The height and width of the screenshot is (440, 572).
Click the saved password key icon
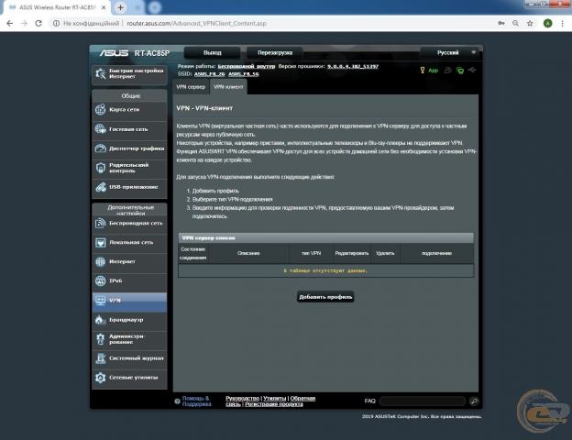[501, 23]
